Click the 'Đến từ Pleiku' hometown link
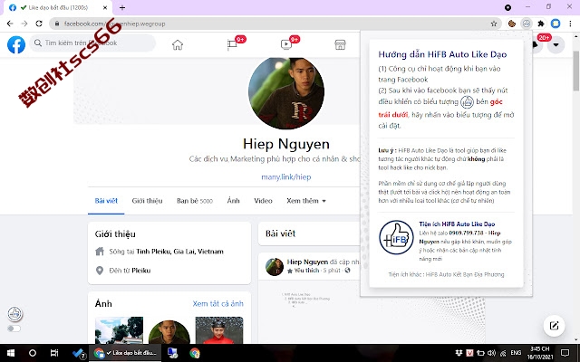580x362 pixels. coord(141,271)
